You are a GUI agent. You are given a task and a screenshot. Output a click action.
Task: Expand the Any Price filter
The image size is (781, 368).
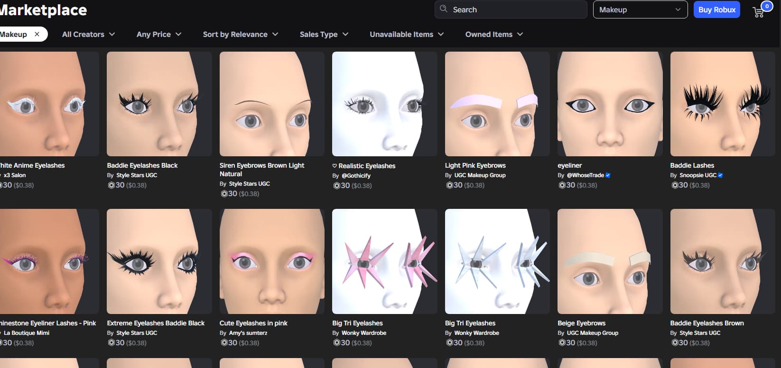tap(159, 34)
